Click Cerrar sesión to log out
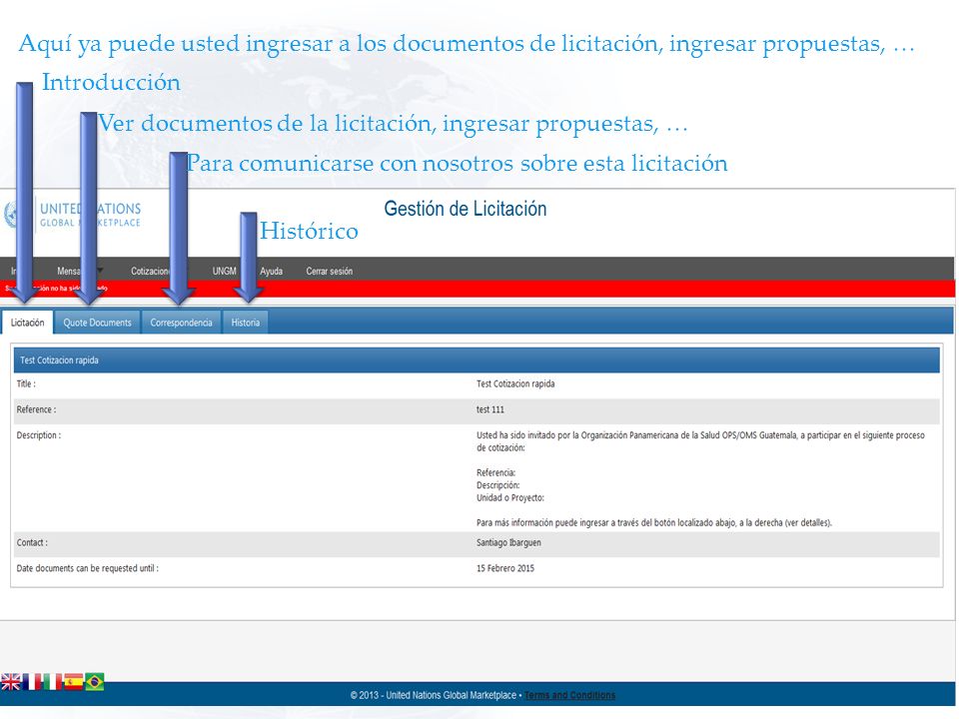The width and height of the screenshot is (959, 719). coord(329,271)
